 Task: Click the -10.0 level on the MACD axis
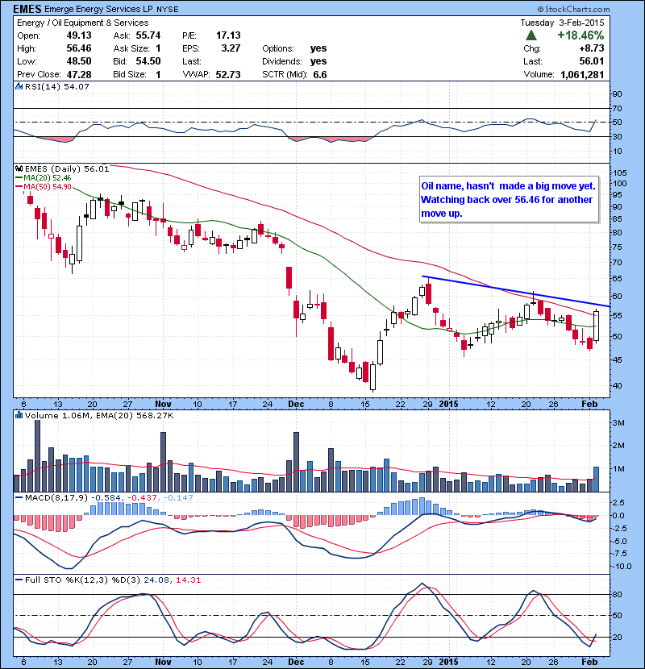tap(622, 566)
